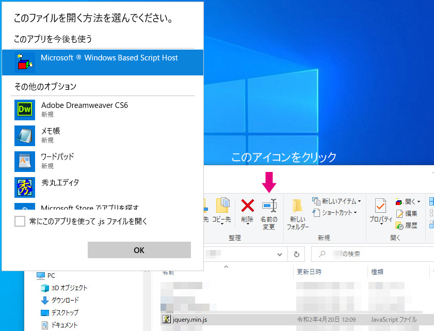Select the PC node in navigation pane
Image resolution: width=434 pixels, height=331 pixels.
(46, 276)
